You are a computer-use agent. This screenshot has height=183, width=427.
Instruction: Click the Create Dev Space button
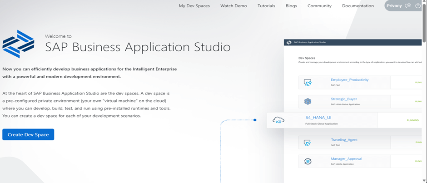tap(28, 134)
